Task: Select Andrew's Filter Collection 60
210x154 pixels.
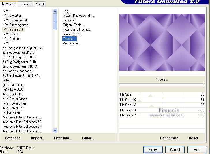Action: [22, 131]
